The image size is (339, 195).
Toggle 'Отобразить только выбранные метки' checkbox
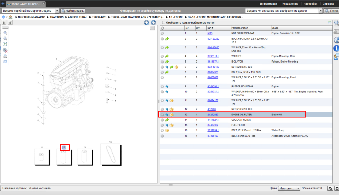[164, 23]
